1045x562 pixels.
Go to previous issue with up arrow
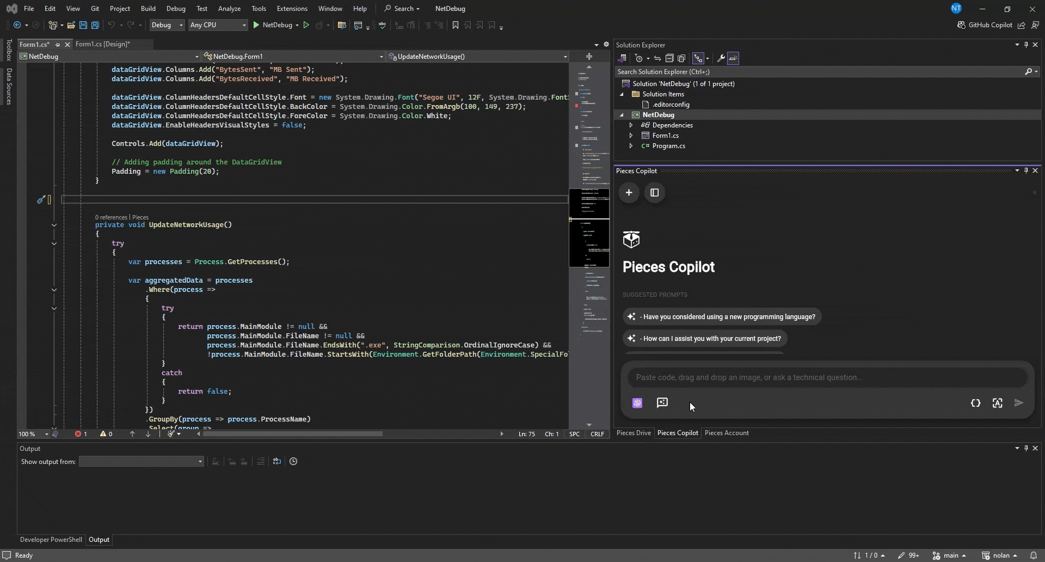[132, 434]
